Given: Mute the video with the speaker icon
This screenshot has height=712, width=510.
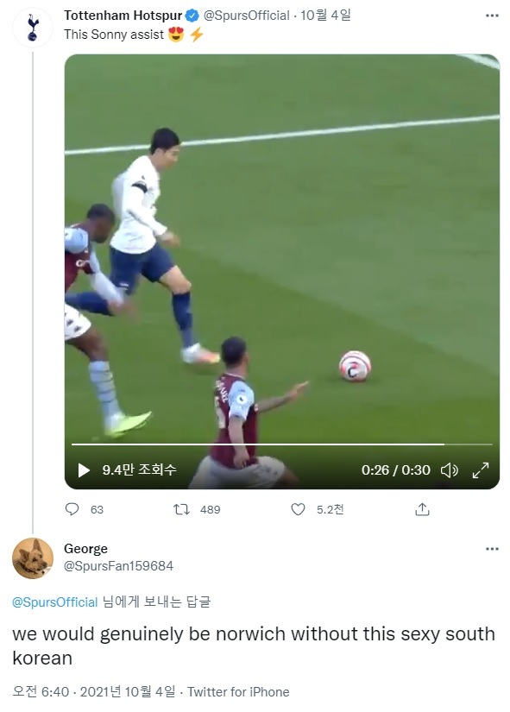Looking at the screenshot, I should (449, 470).
